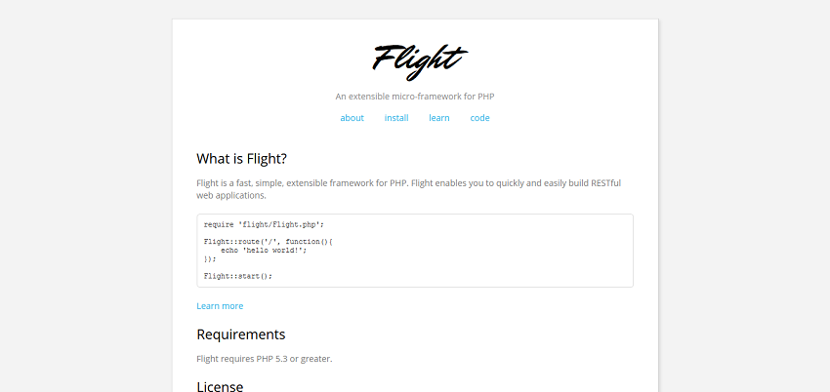Click the Flight script logo
830x392 pixels.
tap(420, 61)
